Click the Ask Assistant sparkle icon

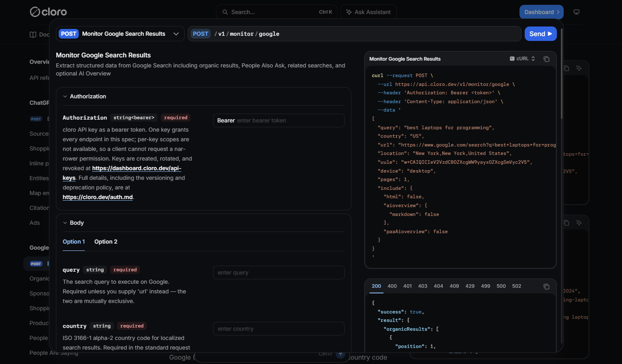(349, 12)
